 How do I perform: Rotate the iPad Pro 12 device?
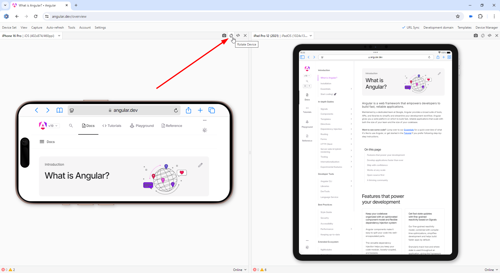(x=483, y=36)
